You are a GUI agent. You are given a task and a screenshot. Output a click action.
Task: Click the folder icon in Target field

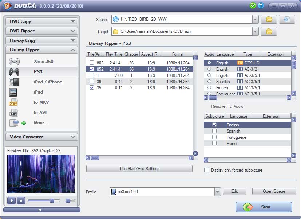click(116, 31)
